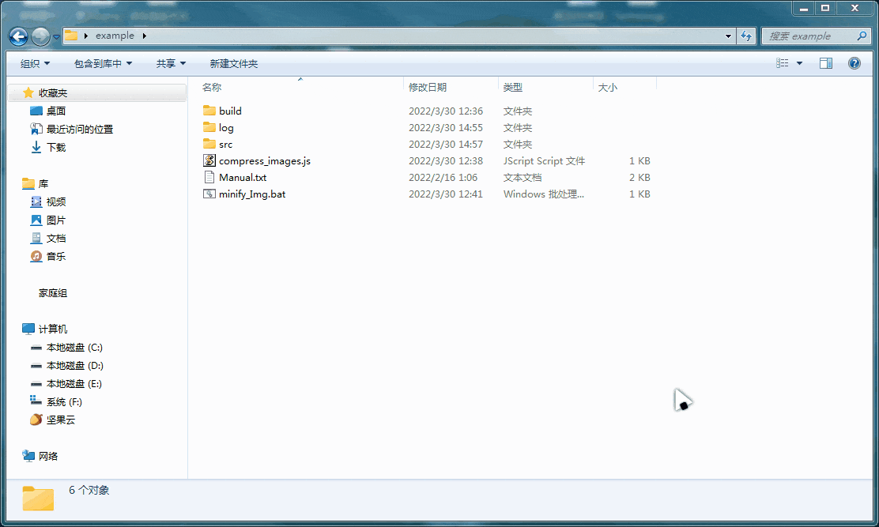Image resolution: width=879 pixels, height=527 pixels.
Task: Click the magnifier search icon
Action: pos(862,36)
